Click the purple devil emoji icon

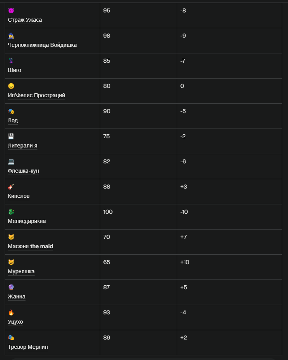point(11,10)
